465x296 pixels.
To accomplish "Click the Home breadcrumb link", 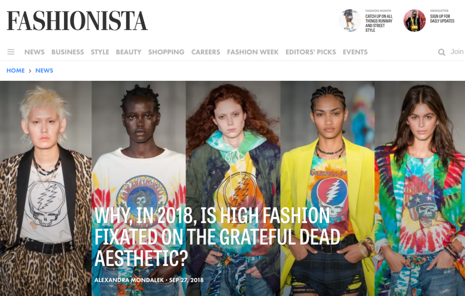I will pos(16,70).
